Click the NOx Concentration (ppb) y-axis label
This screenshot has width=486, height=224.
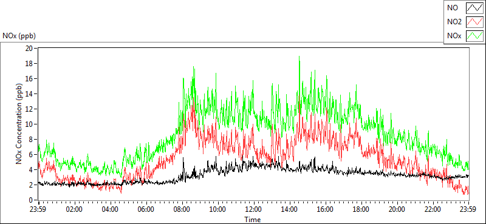coord(19,124)
